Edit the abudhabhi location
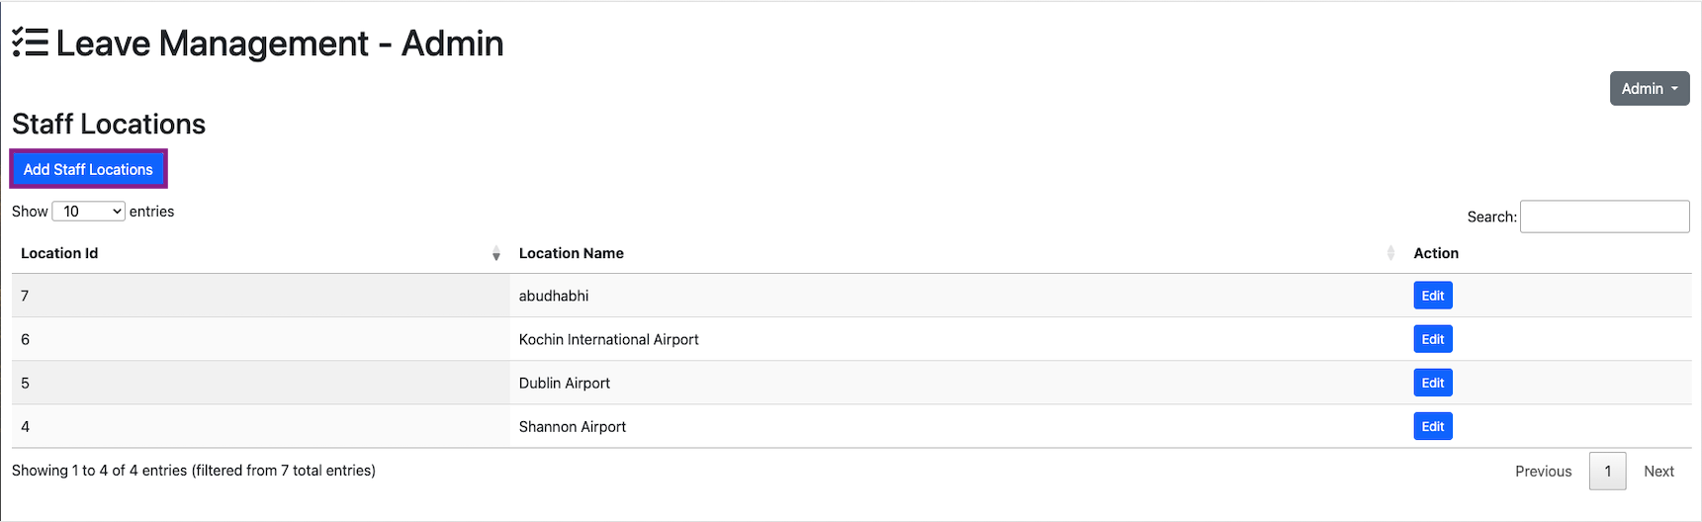This screenshot has height=522, width=1702. 1432,296
